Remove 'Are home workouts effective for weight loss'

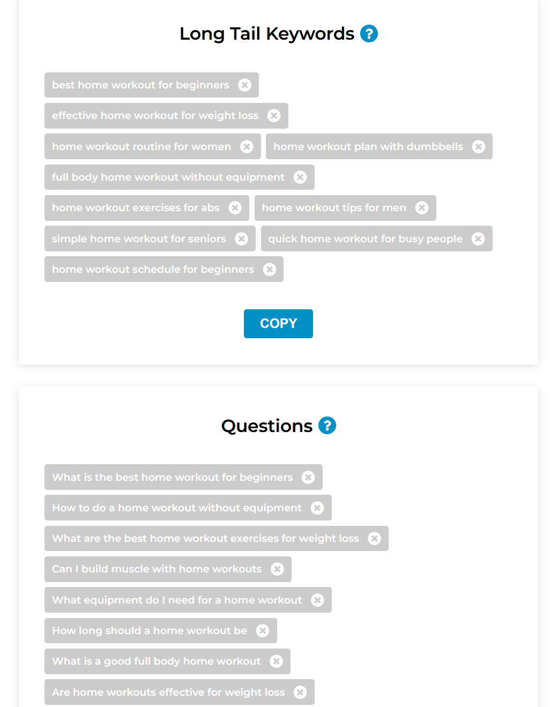coord(300,692)
